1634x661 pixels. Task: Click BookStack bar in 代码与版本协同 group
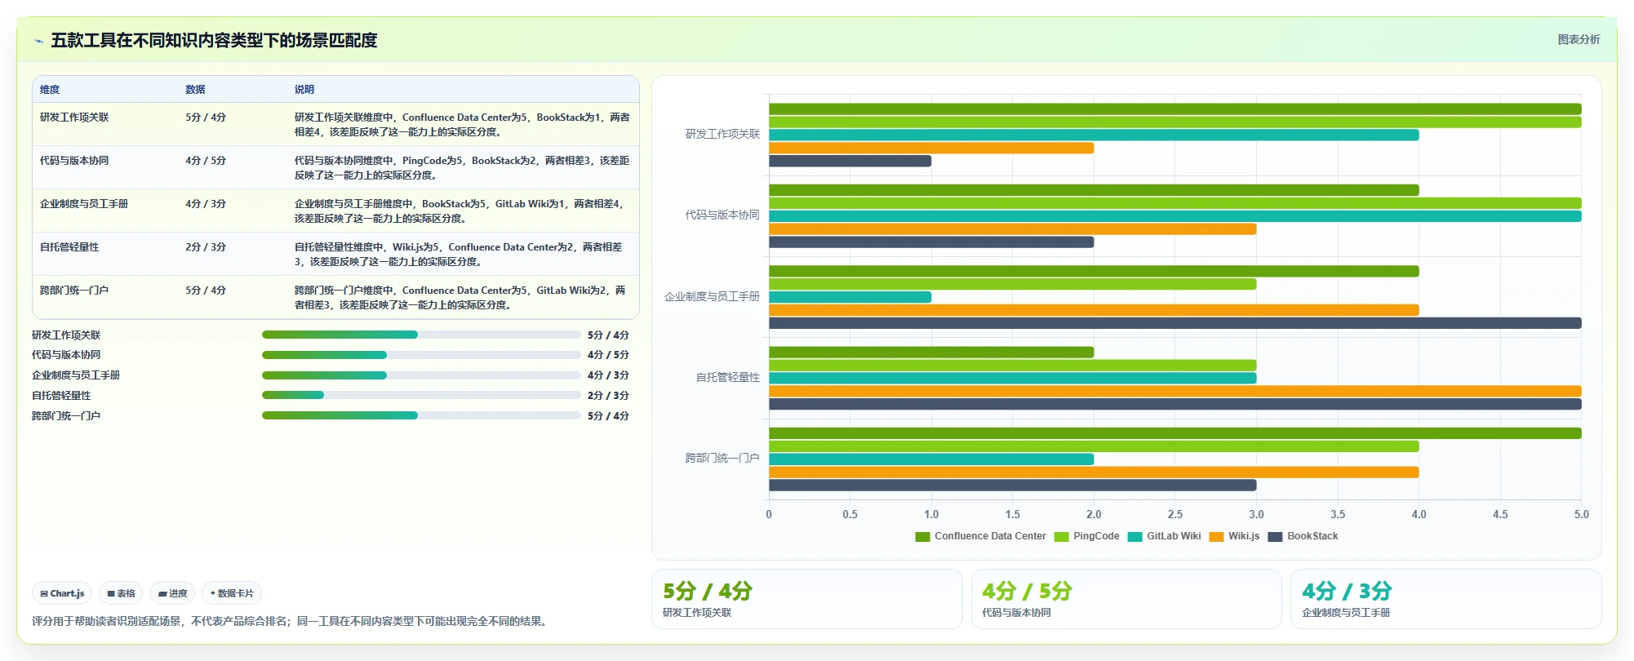click(x=931, y=242)
